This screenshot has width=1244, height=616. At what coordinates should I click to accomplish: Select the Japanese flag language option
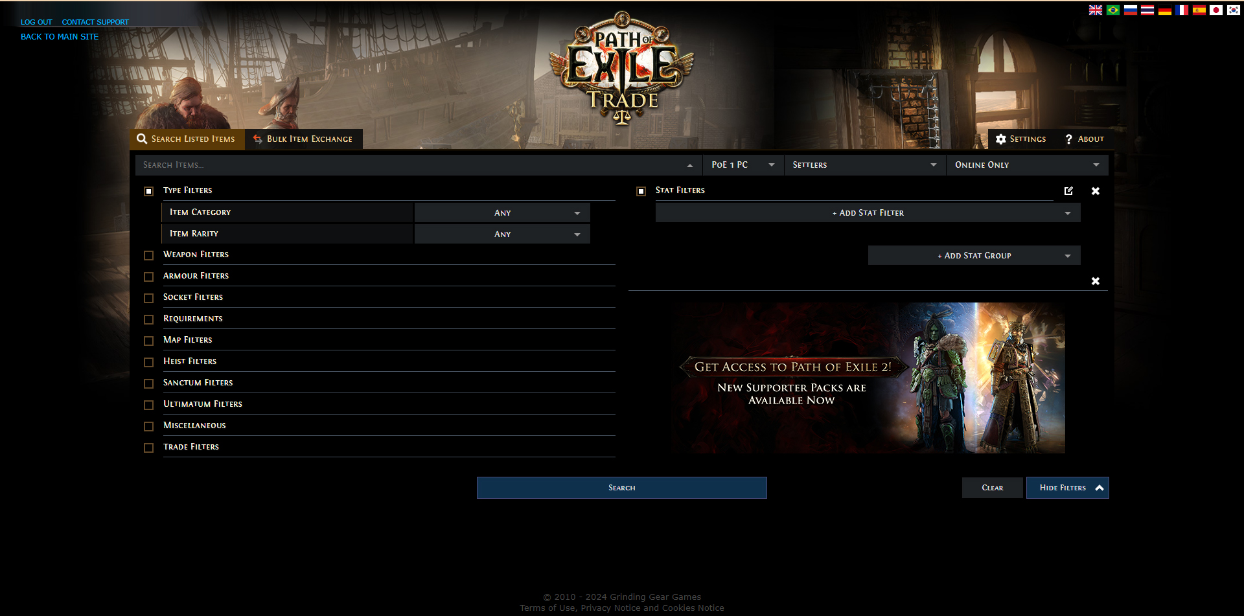(1216, 10)
